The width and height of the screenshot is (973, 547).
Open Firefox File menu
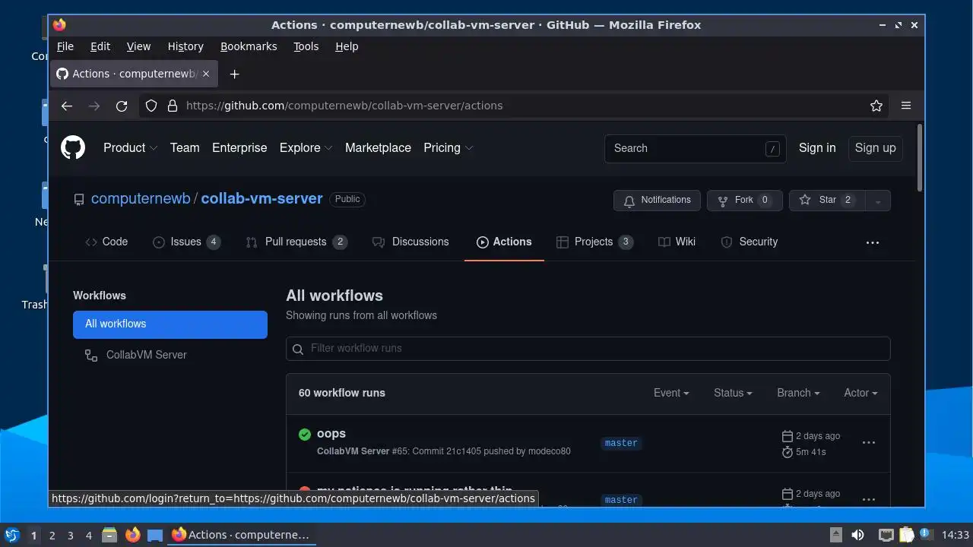point(65,46)
